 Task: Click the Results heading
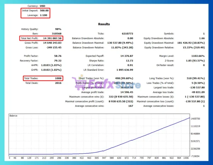tap(104, 24)
